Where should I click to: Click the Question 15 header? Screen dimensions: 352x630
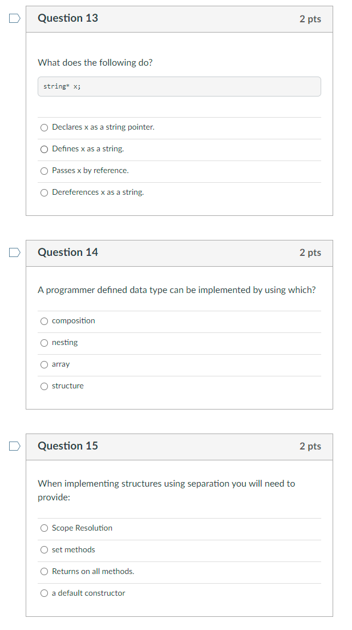point(67,446)
